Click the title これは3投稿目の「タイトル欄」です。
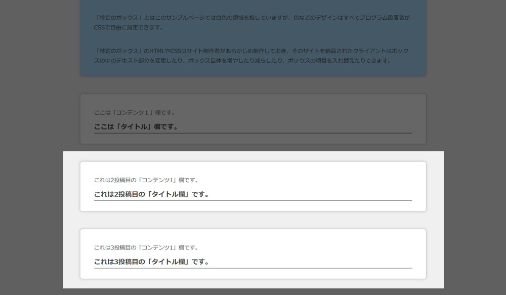506x295 pixels. (x=152, y=262)
